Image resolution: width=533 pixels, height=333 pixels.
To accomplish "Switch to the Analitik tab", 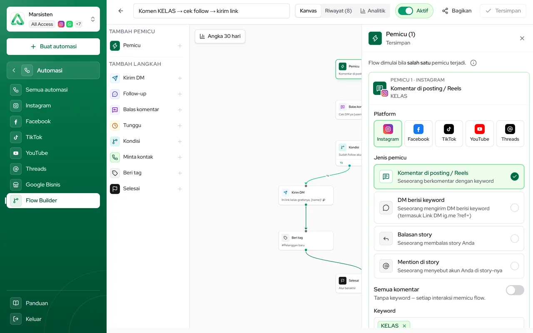I will 373,11.
